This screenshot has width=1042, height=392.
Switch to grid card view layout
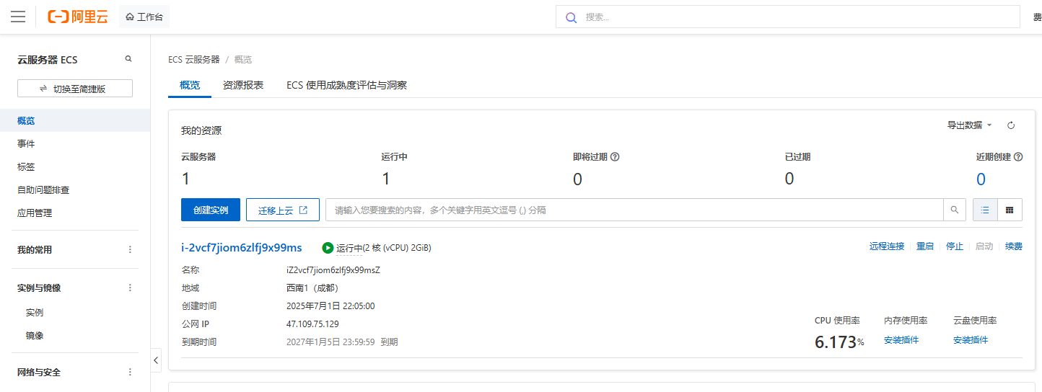coord(1010,210)
